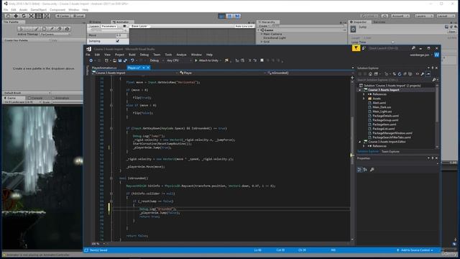
Task: Click Add to Source Control in status bar
Action: click(415, 250)
